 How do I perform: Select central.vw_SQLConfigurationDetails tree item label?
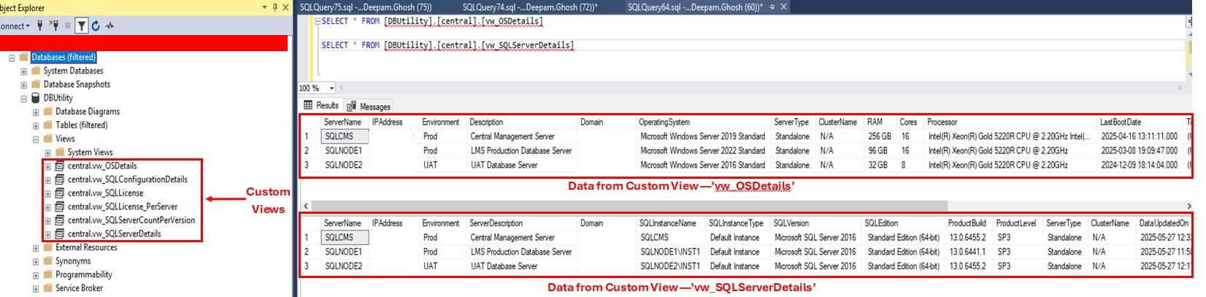[128, 180]
